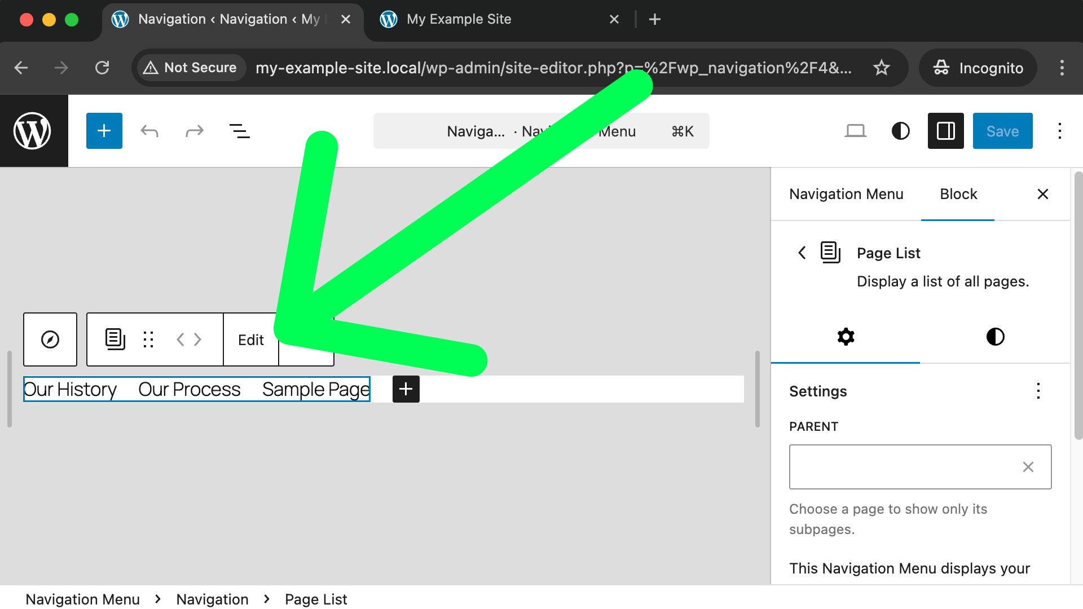The width and height of the screenshot is (1083, 609).
Task: Toggle the blue block inserter plus button
Action: click(x=104, y=131)
